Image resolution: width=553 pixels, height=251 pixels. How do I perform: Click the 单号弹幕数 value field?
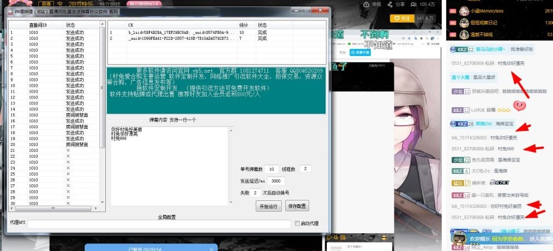click(272, 169)
